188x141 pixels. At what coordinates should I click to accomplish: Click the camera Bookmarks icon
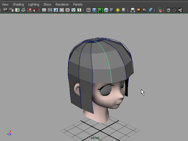coord(17,10)
